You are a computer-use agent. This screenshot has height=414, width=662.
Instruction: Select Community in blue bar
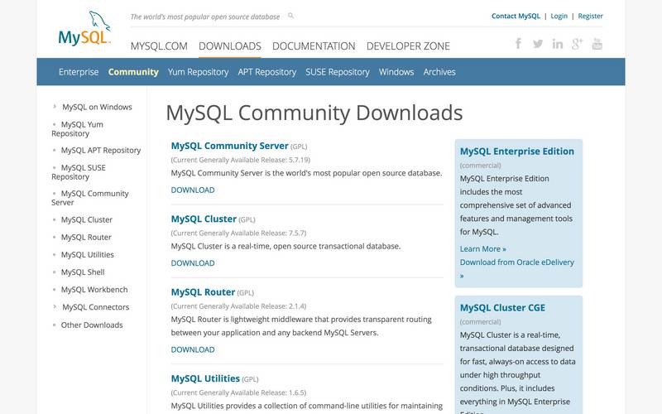(133, 72)
